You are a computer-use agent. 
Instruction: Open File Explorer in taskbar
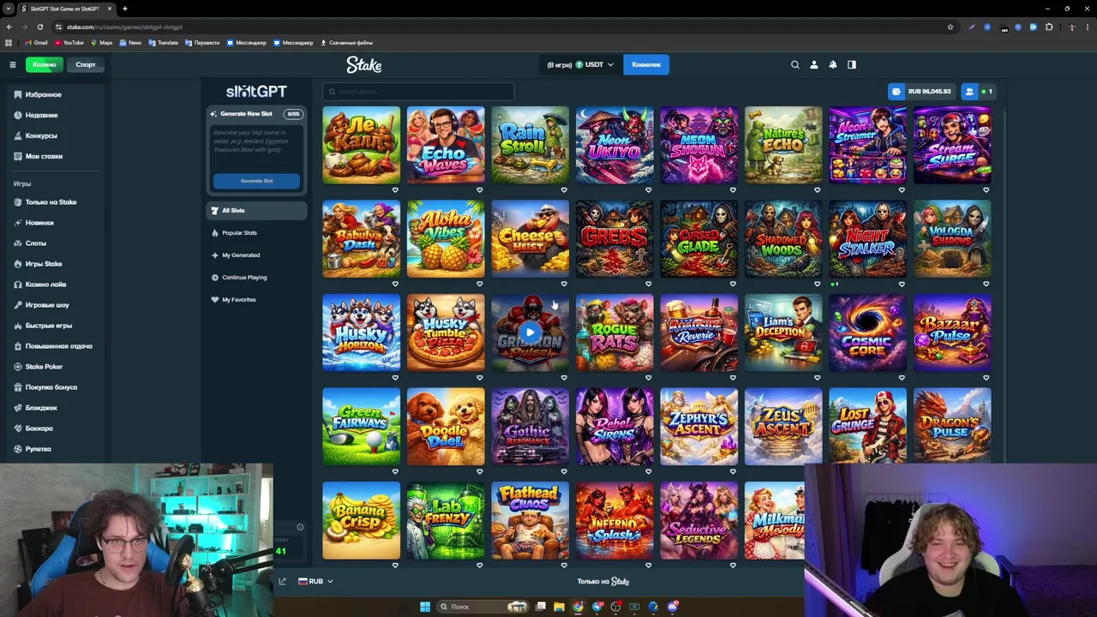pyautogui.click(x=559, y=607)
